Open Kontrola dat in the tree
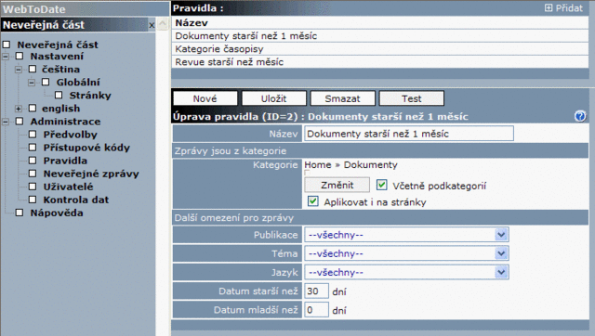 pos(76,200)
